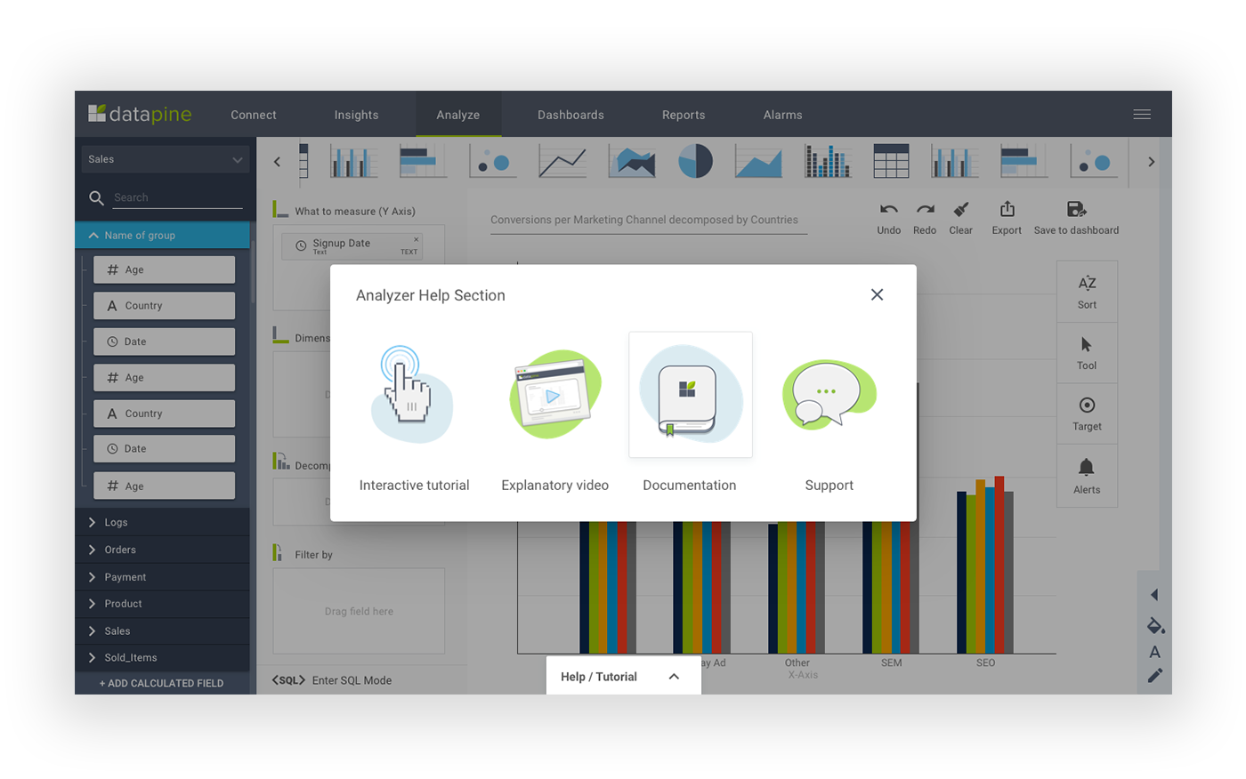Expand the Help / Tutorial panel
1246x779 pixels.
point(623,676)
